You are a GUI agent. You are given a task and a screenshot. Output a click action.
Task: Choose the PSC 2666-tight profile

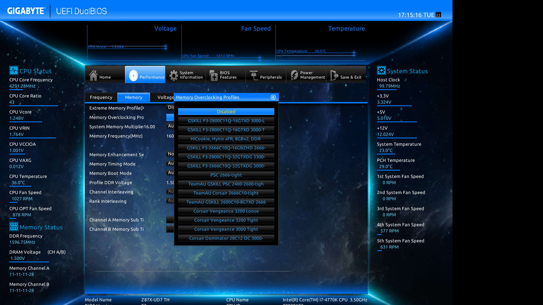pos(226,175)
